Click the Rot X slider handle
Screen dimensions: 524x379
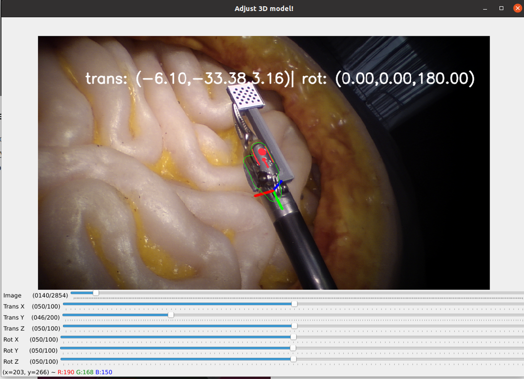(x=293, y=337)
